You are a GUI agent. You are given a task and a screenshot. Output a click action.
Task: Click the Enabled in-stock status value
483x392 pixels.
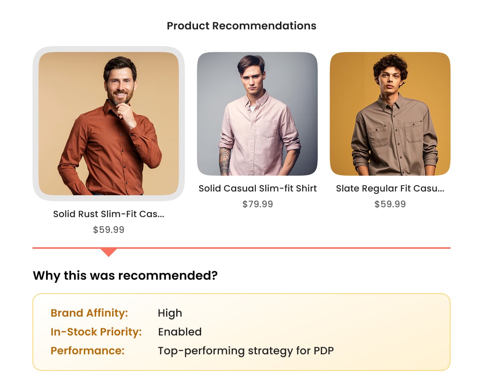point(180,332)
